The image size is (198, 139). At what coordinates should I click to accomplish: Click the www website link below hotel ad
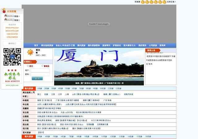12,85
